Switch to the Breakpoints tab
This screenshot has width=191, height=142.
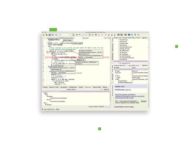[73, 87]
